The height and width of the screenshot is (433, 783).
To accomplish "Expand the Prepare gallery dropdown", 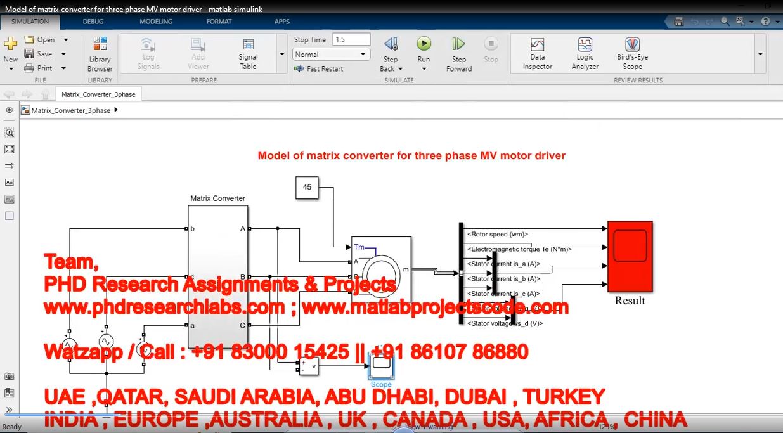I will 282,55.
